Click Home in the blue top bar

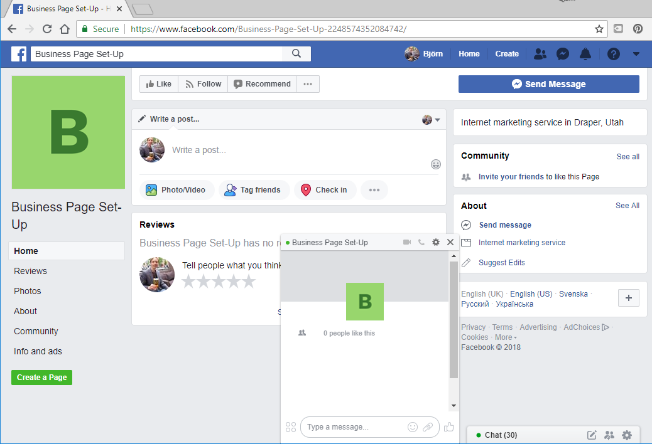(469, 54)
